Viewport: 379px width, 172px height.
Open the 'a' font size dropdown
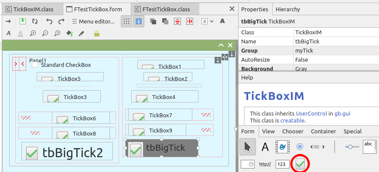[208, 21]
